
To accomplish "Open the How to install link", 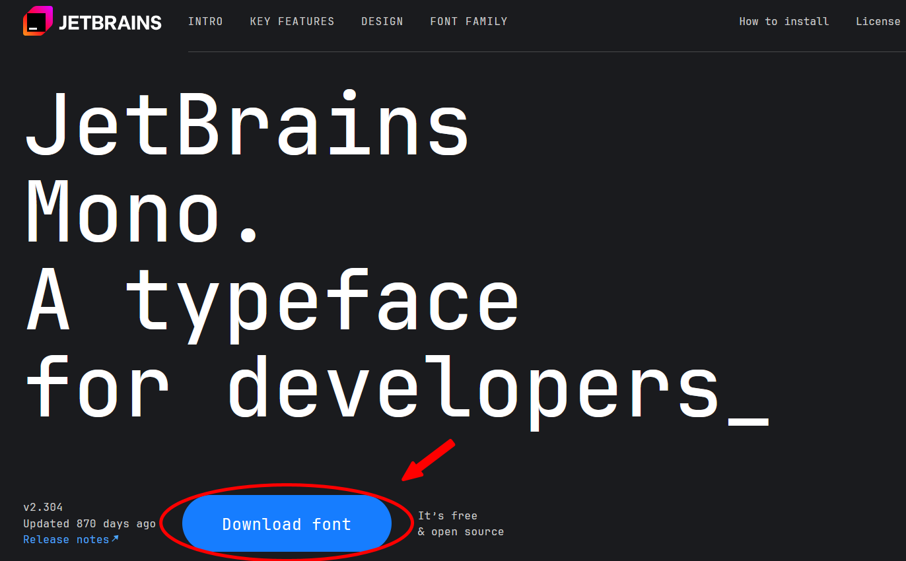I will point(784,21).
